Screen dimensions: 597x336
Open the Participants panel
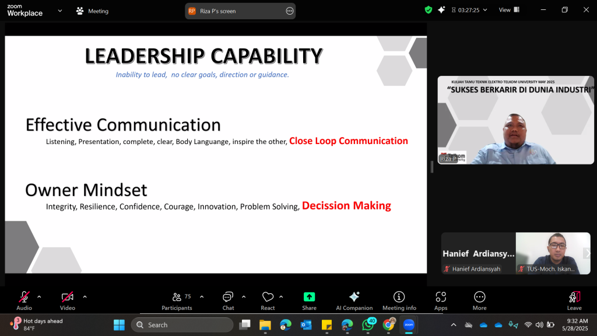(177, 300)
